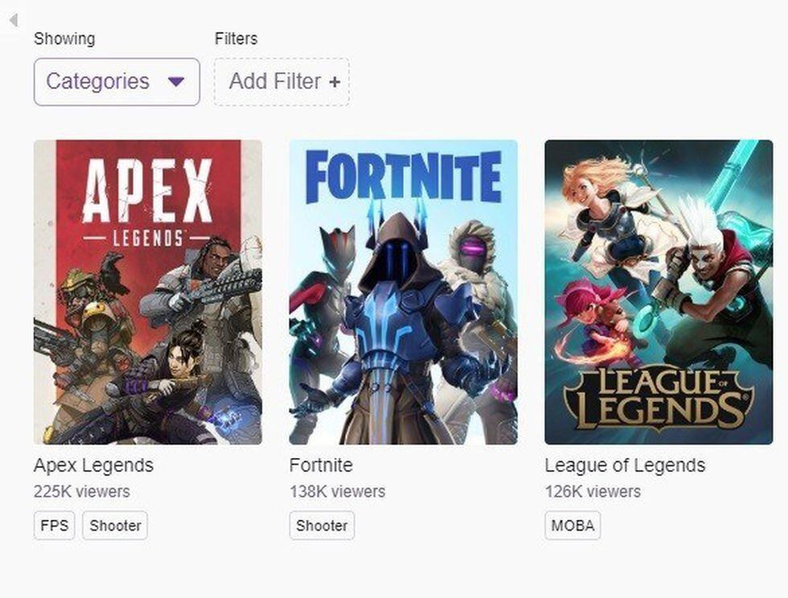This screenshot has width=788, height=598.
Task: Click the League of Legends title link
Action: point(625,465)
